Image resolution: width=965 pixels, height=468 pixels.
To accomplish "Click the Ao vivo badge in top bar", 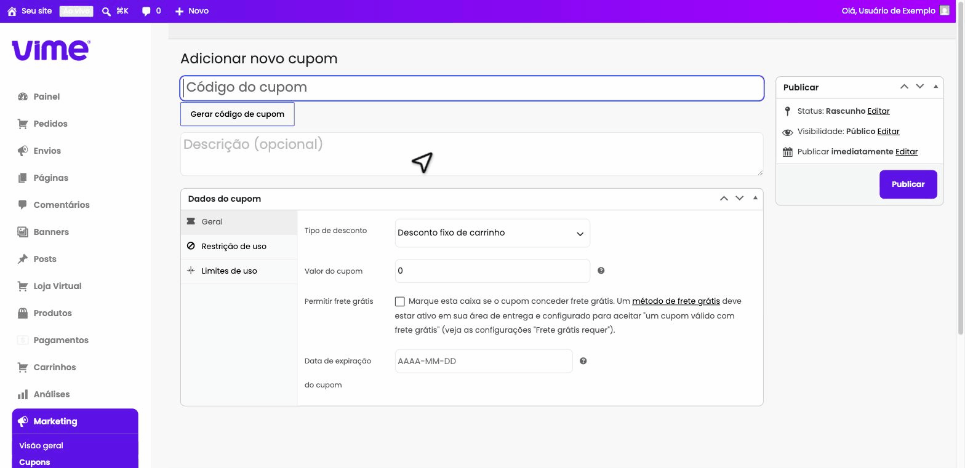I will [x=76, y=11].
